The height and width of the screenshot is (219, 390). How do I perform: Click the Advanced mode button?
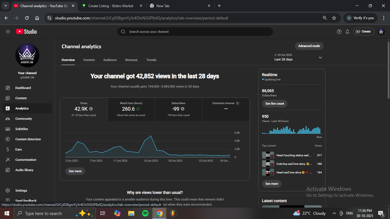coord(309,46)
